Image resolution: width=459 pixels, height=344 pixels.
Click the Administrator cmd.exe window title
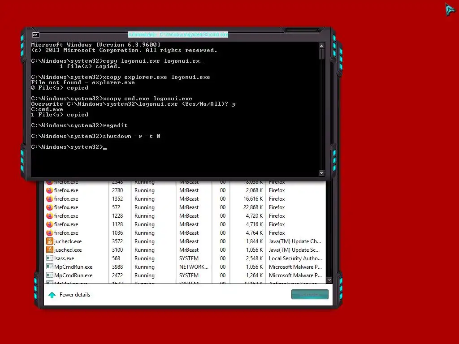[x=178, y=35]
